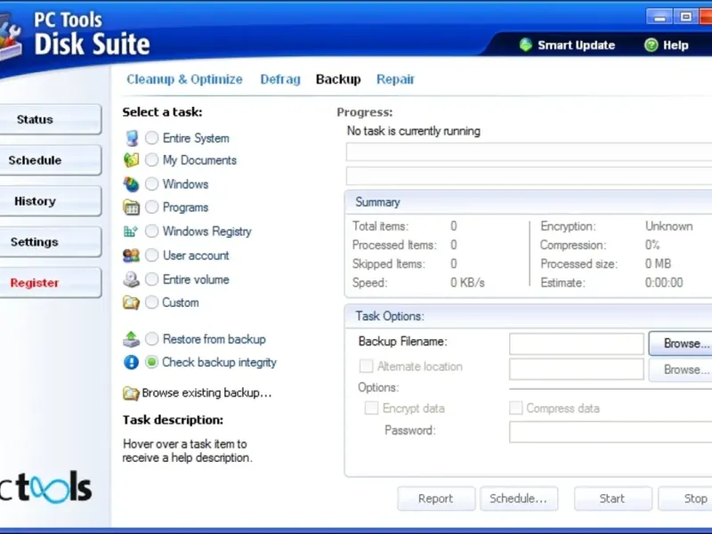Select the Windows radio button
Screen dimensions: 712x534
pyautogui.click(x=151, y=184)
